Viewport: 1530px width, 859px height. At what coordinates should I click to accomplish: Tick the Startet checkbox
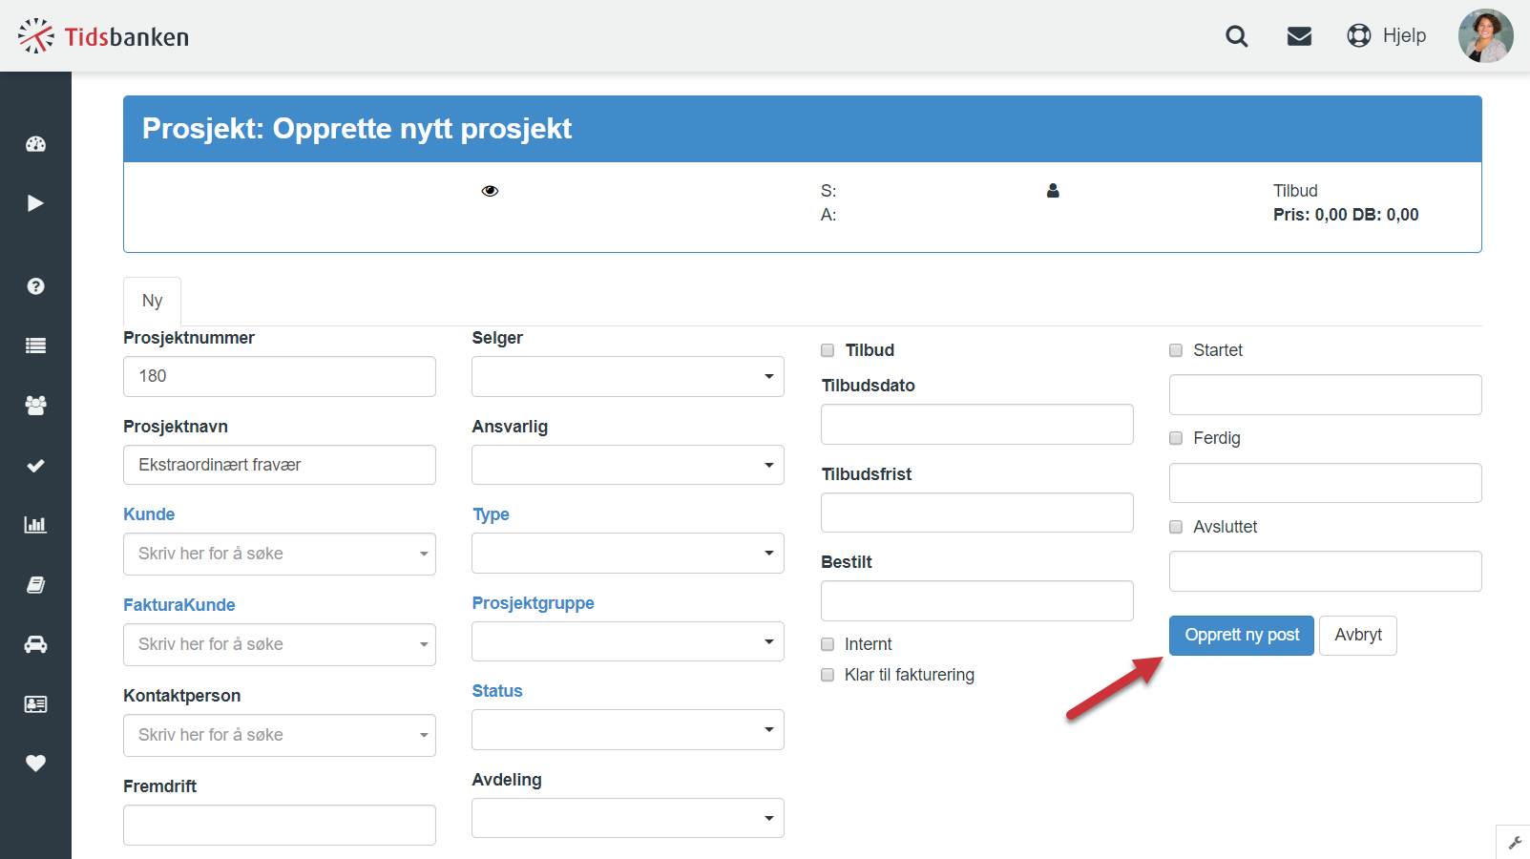(x=1176, y=350)
